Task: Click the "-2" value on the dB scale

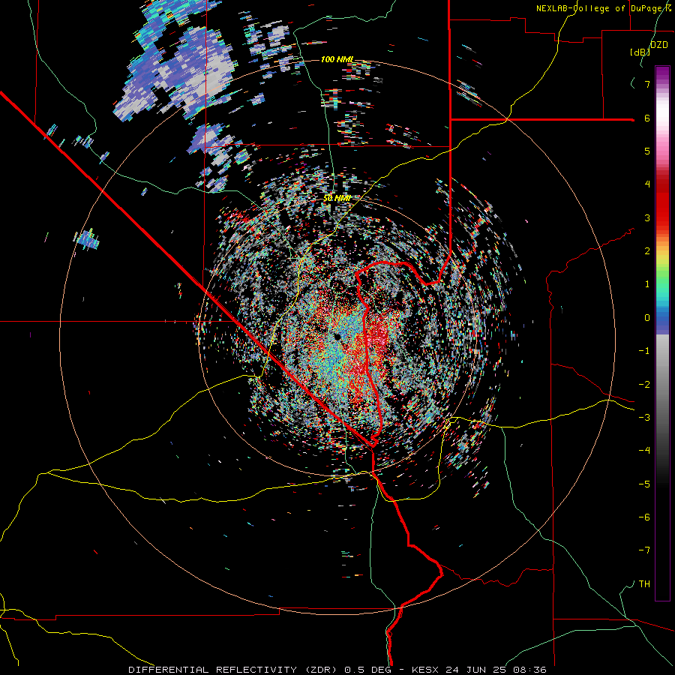Action: coord(644,385)
